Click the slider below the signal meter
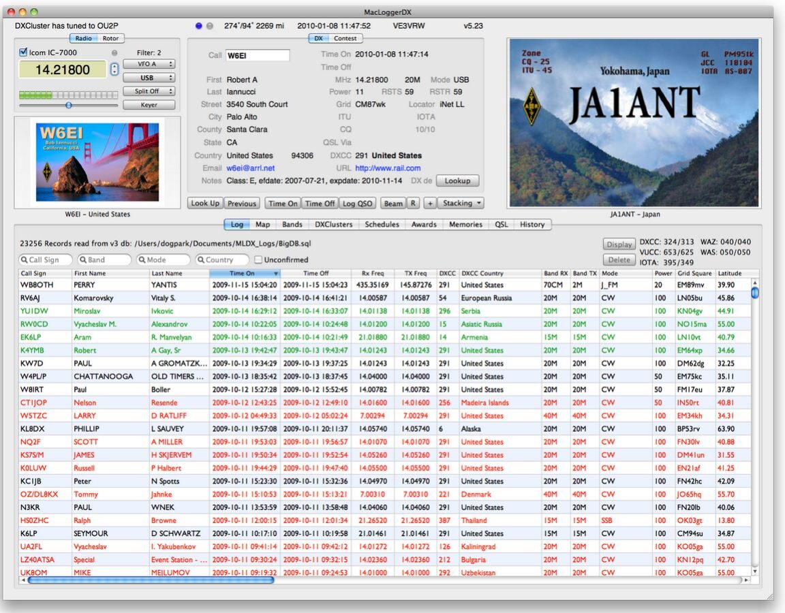Image resolution: width=785 pixels, height=613 pixels. pyautogui.click(x=68, y=105)
